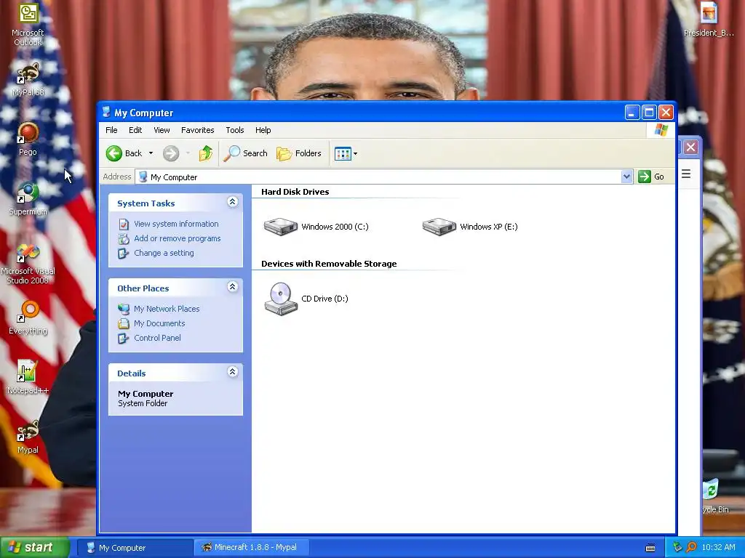Click Devices with Removable Storage header
The height and width of the screenshot is (558, 745).
tap(329, 264)
